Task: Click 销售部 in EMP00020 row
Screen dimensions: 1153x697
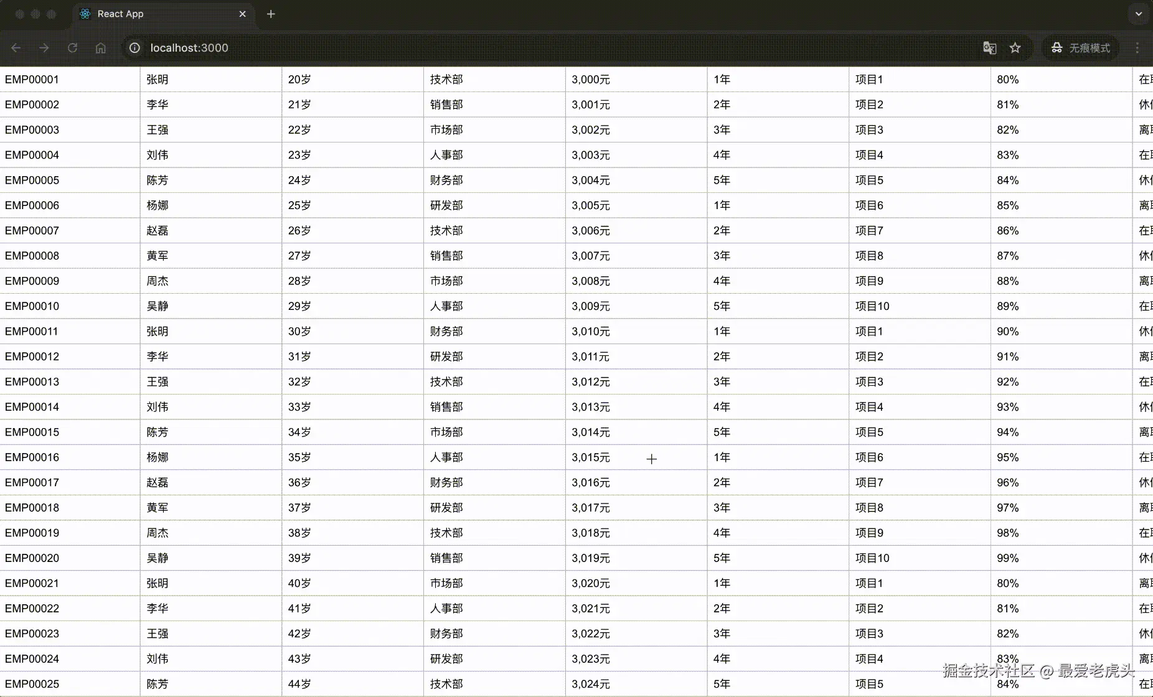Action: click(446, 558)
